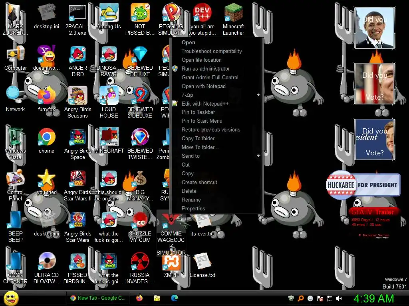Choose Restore previous versions
Screen dimensions: 409x306
pyautogui.click(x=216, y=129)
